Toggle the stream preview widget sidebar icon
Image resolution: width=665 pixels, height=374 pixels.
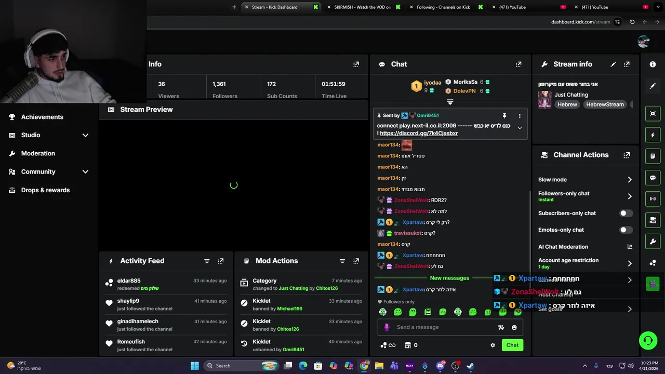[653, 114]
